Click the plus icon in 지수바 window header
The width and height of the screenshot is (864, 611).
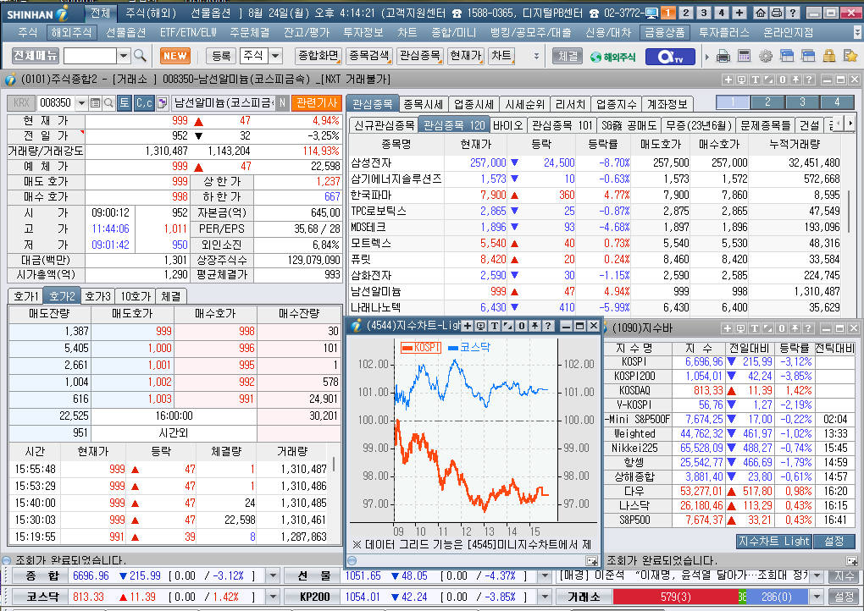pos(728,328)
